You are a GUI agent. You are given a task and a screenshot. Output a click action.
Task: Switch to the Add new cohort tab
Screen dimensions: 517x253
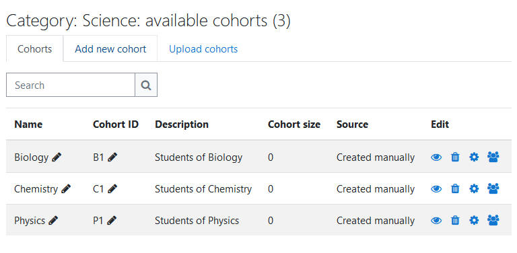pos(110,48)
